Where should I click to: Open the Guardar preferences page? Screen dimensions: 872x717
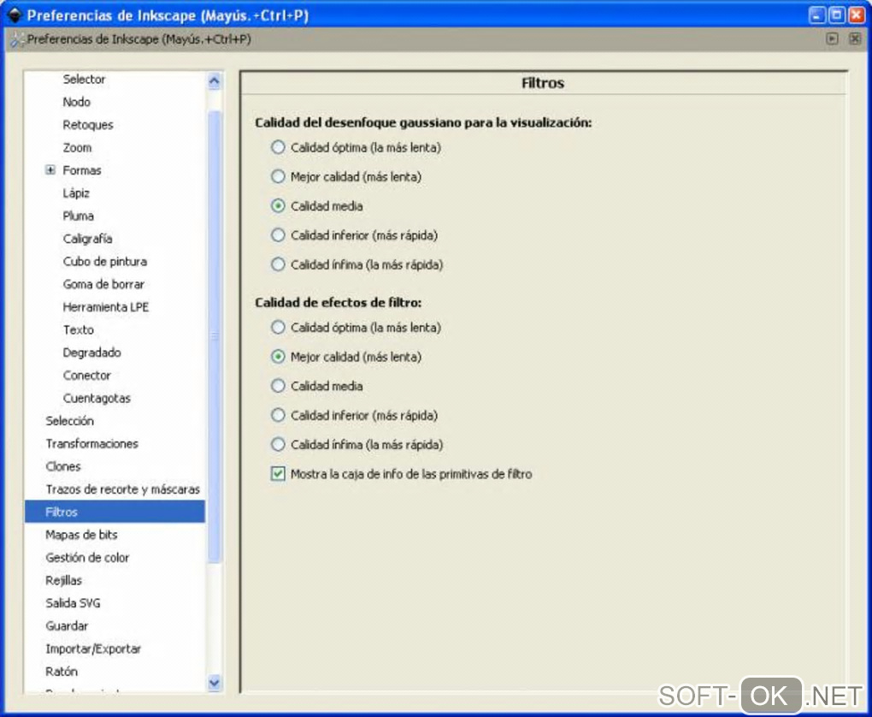click(x=67, y=626)
